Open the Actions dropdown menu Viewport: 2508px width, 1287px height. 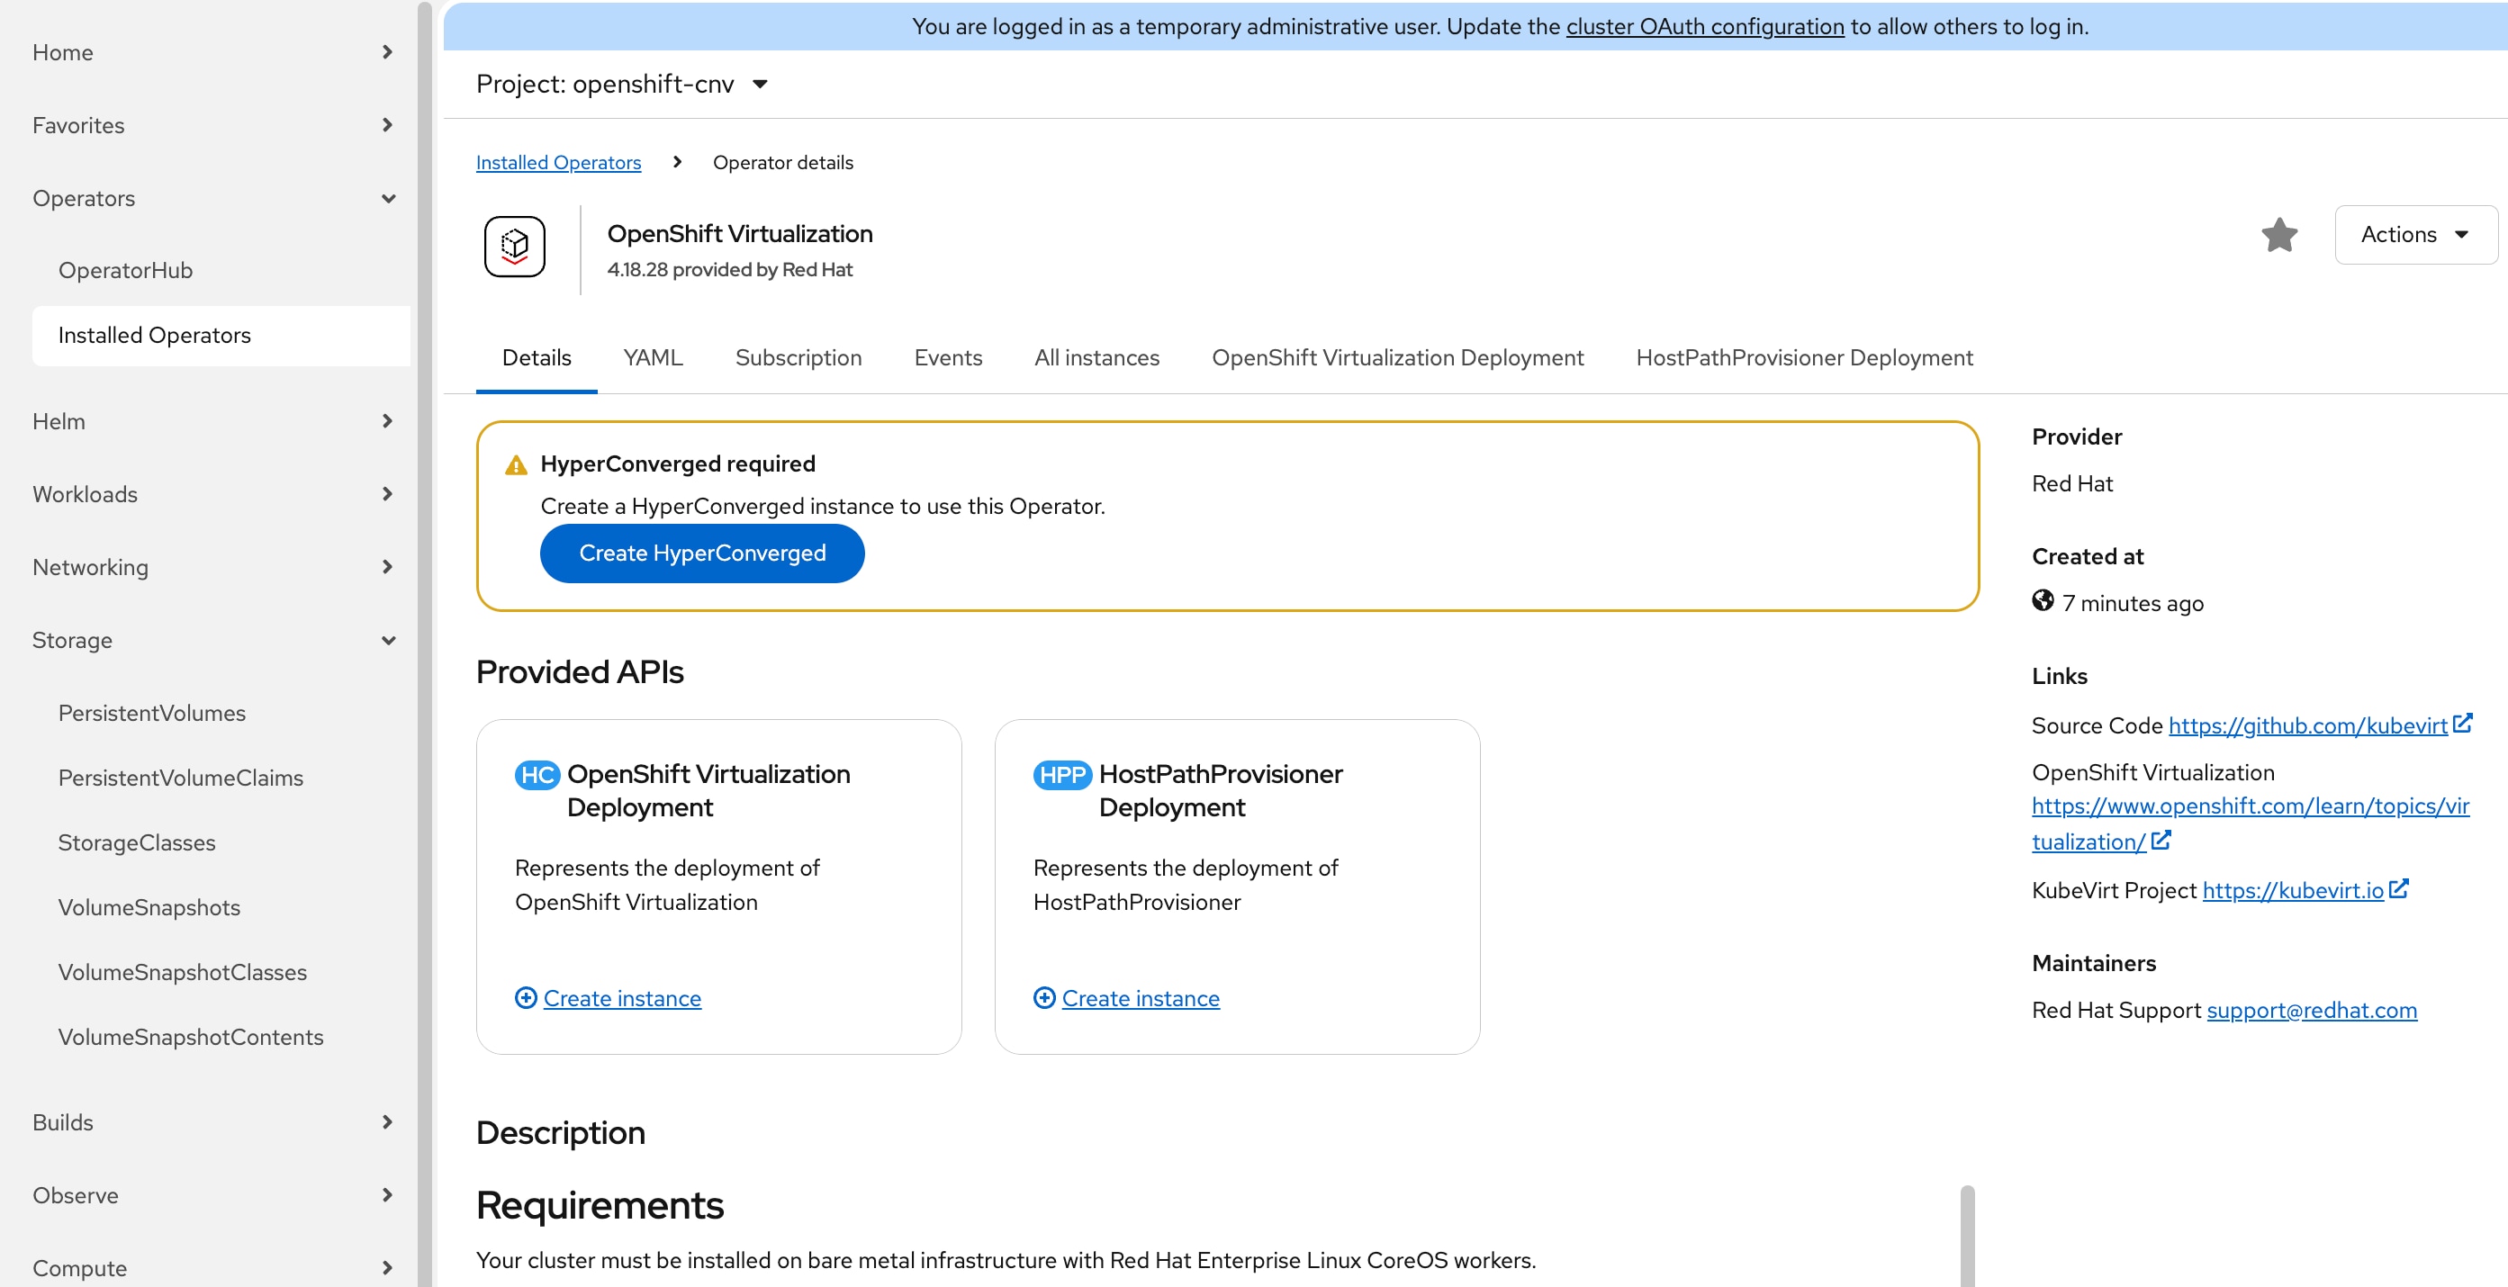click(2415, 235)
